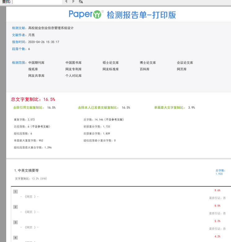Click source number 1 badge
Screen dimensions: 231x242
[15, 192]
